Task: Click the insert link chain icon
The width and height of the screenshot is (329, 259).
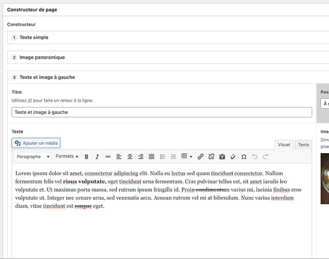Action: 201,157
